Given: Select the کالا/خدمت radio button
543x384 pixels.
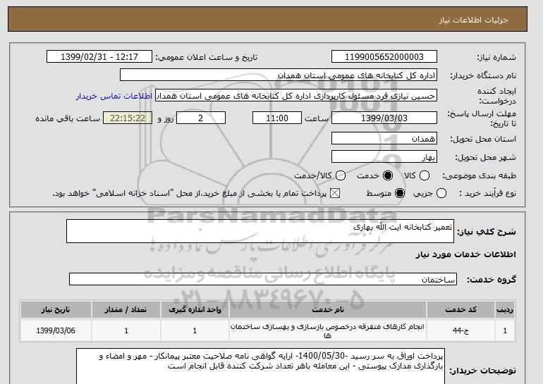Looking at the screenshot, I should tap(341, 175).
